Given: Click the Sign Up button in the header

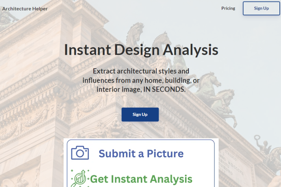Looking at the screenshot, I should (x=261, y=8).
